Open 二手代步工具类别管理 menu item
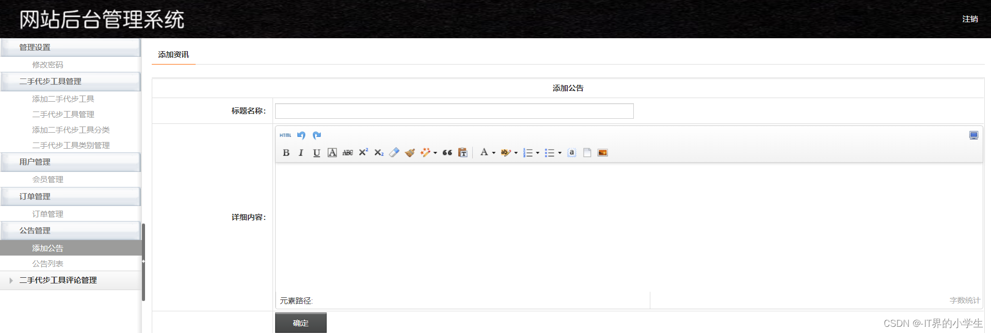 point(71,145)
